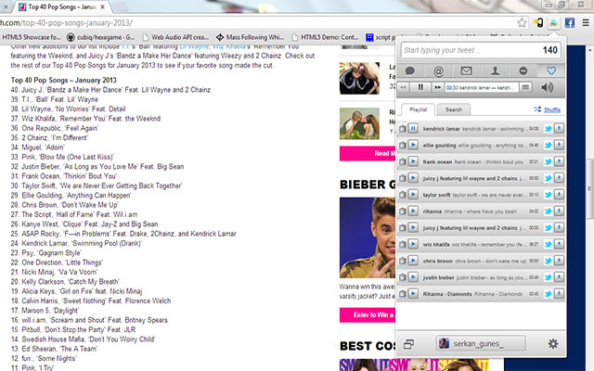Open the serkan_gunes_ account selector
This screenshot has width=594, height=371.
(481, 344)
